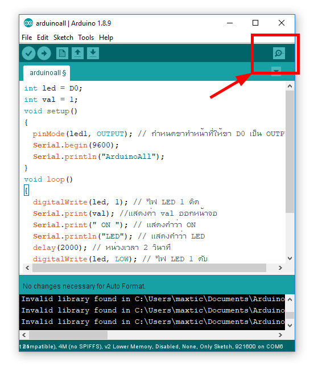Minimize the Arduino window
318x374 pixels.
[x=230, y=23]
